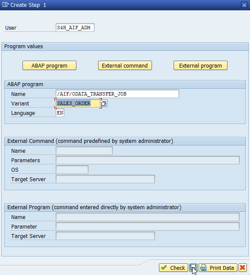Click the External Command Target Server field

[105, 179]
